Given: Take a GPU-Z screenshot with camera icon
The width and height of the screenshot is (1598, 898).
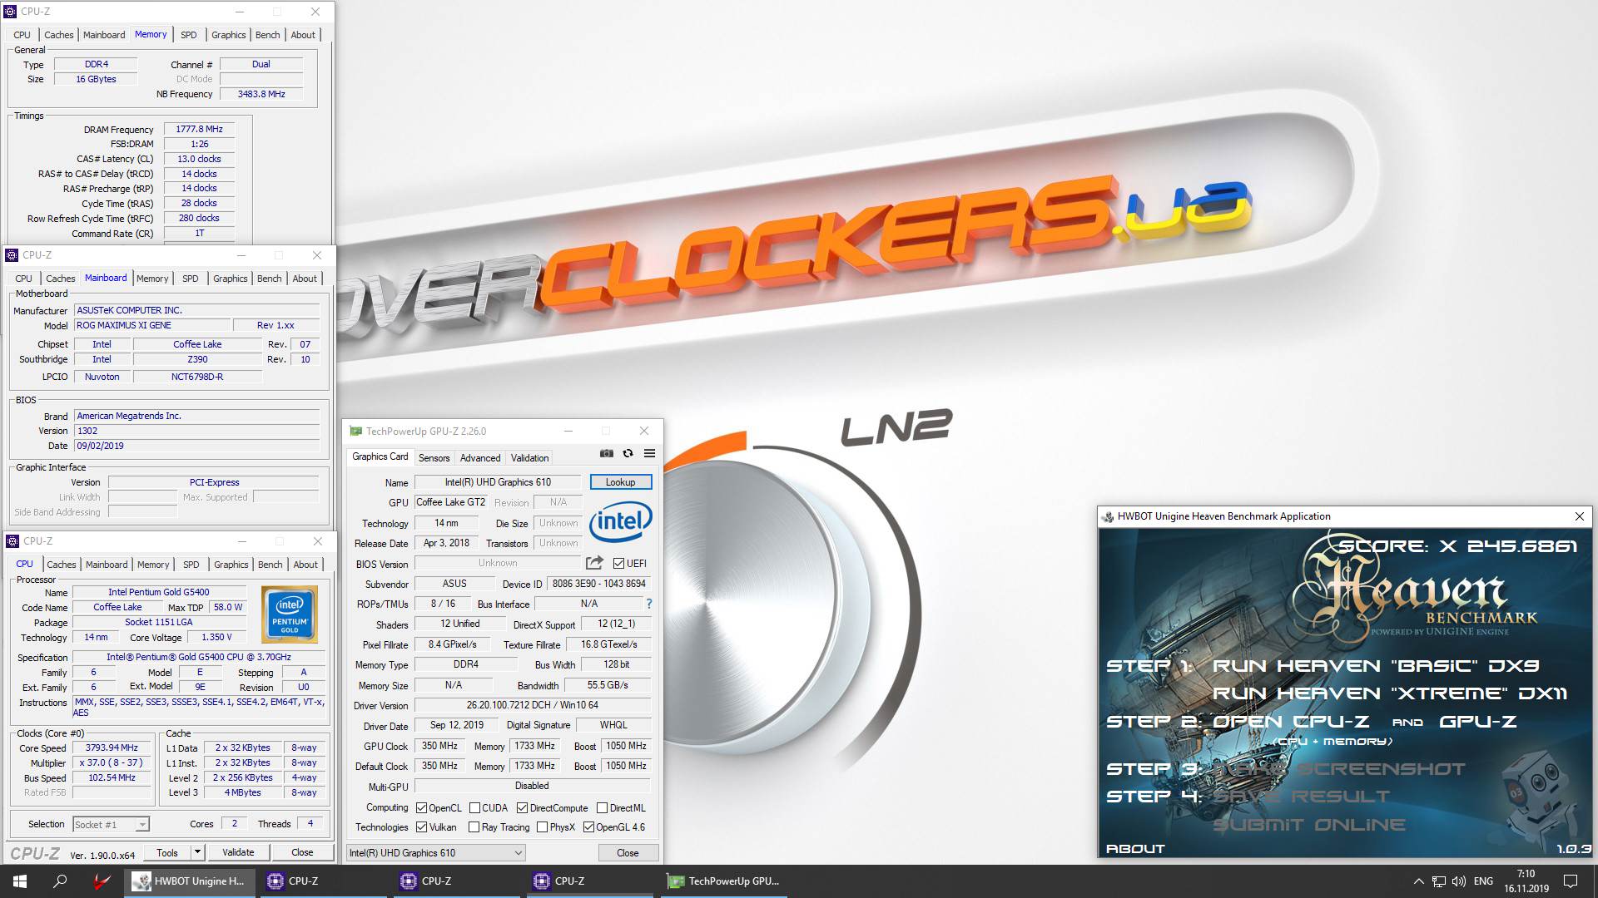Looking at the screenshot, I should (607, 454).
